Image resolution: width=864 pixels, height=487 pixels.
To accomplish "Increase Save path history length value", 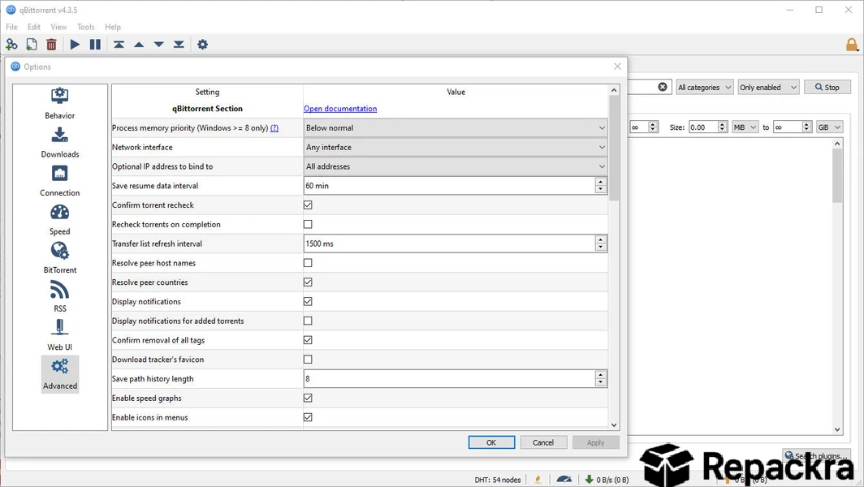I will pyautogui.click(x=601, y=374).
